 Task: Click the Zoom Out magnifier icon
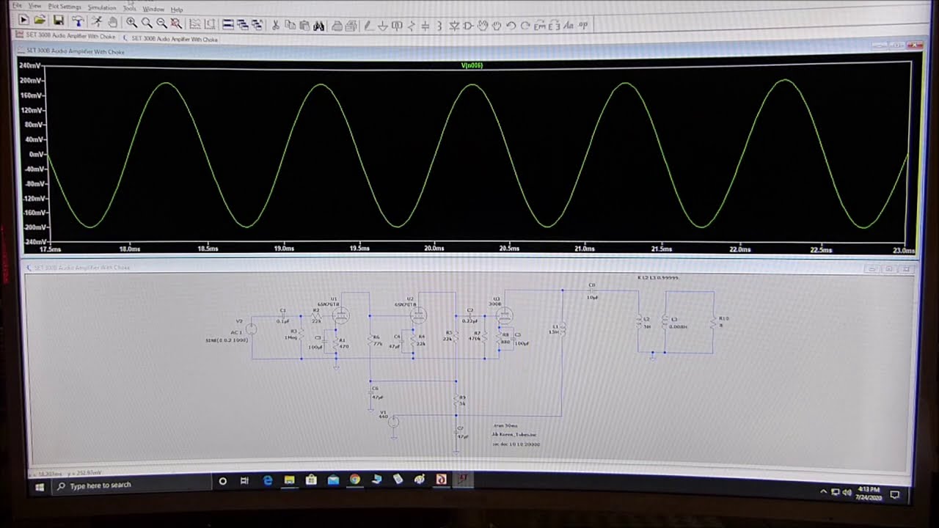161,23
